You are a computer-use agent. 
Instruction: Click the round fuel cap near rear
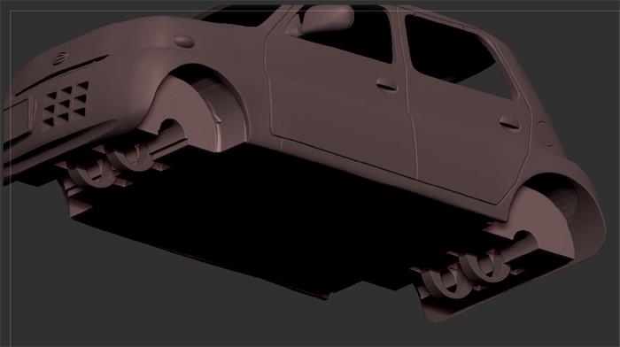click(545, 134)
